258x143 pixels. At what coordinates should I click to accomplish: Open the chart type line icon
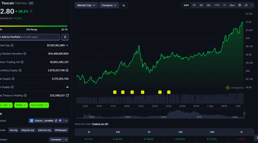click(x=124, y=5)
